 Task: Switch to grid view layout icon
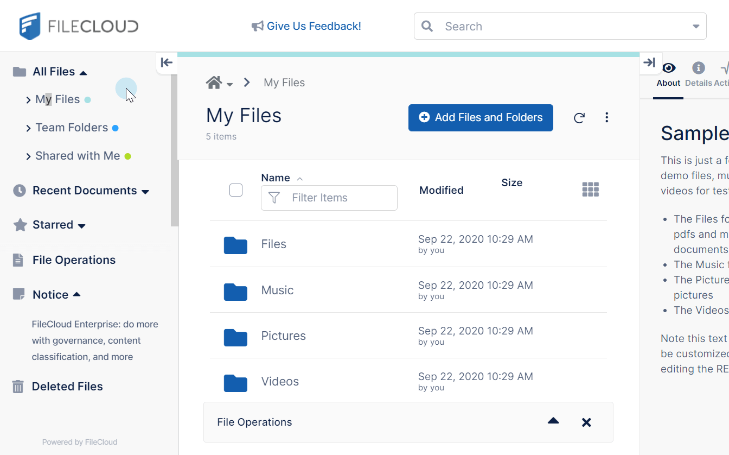(x=590, y=189)
